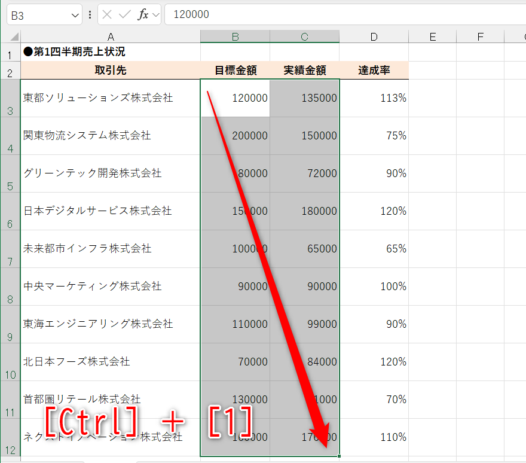Image resolution: width=526 pixels, height=463 pixels.
Task: Select row 1 header
Action: (10, 52)
